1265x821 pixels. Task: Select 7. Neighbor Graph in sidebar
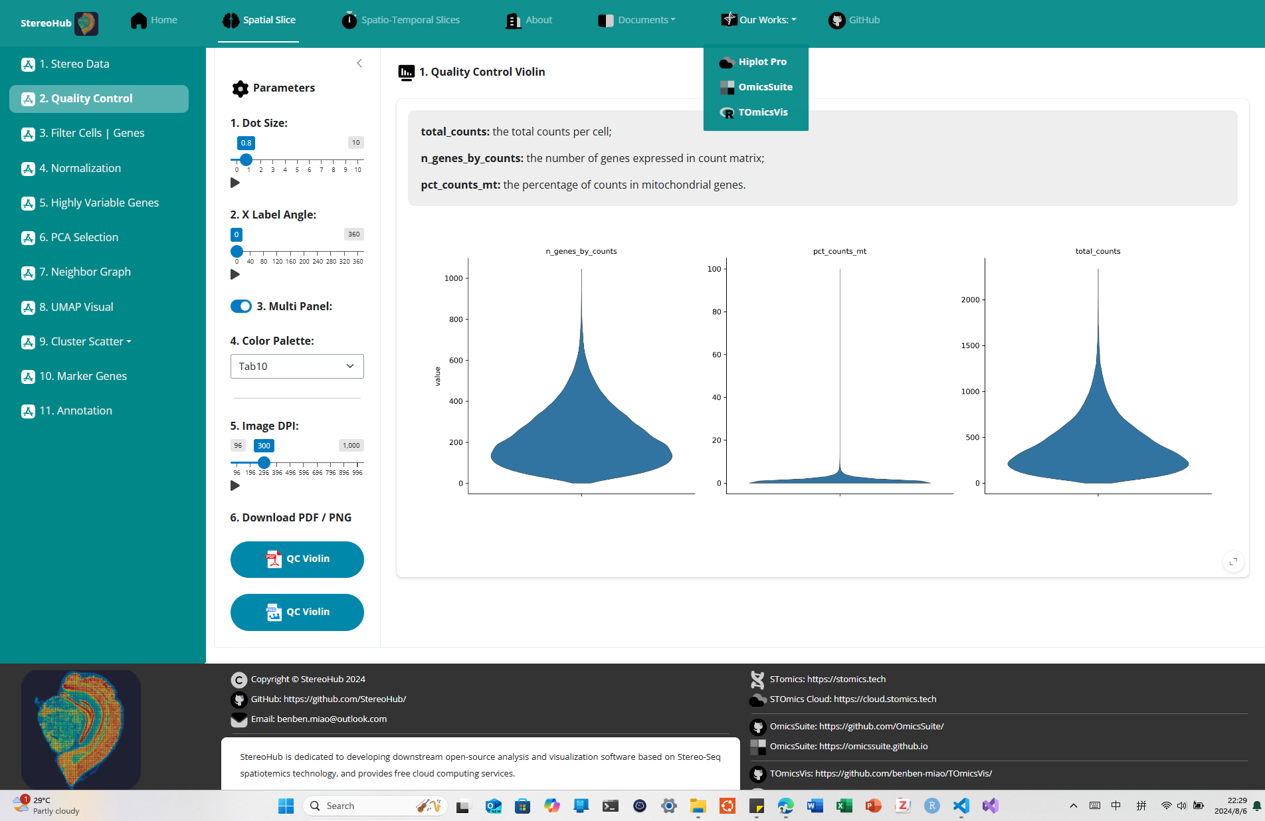tap(84, 272)
